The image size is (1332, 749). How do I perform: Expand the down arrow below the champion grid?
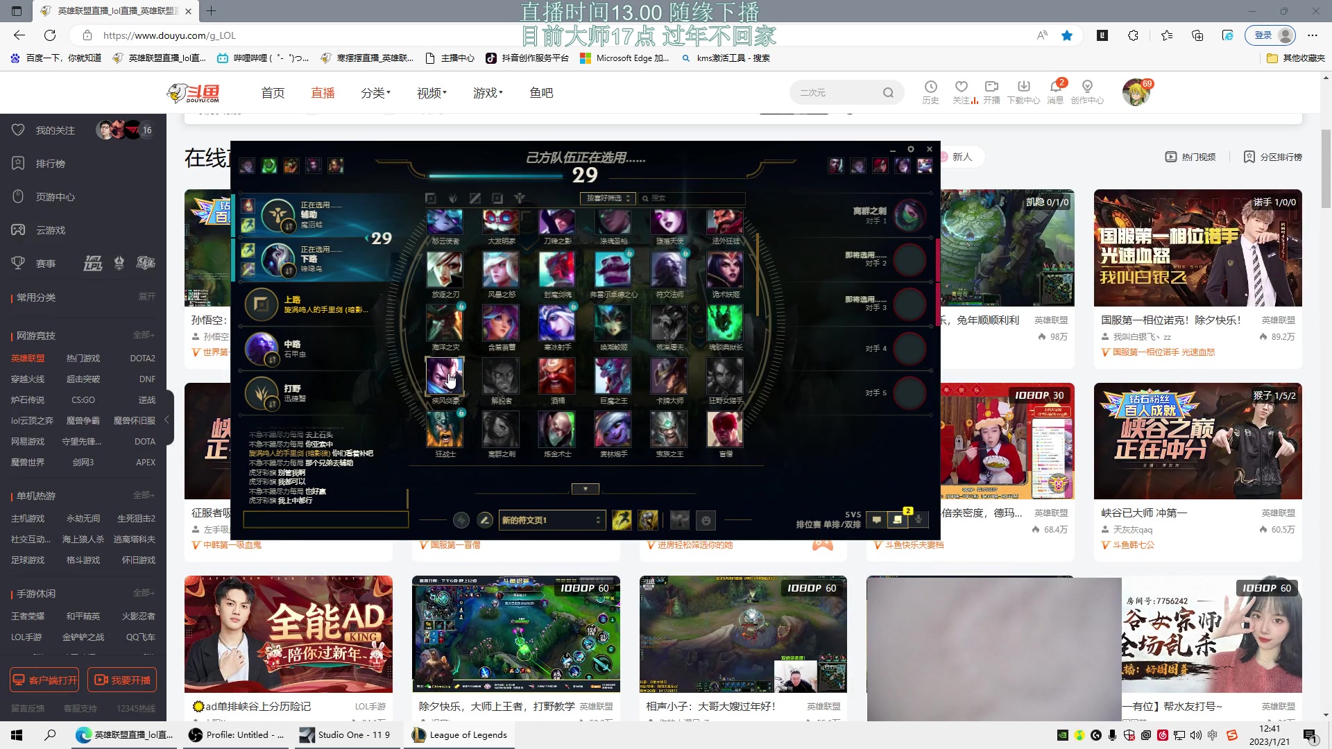585,489
